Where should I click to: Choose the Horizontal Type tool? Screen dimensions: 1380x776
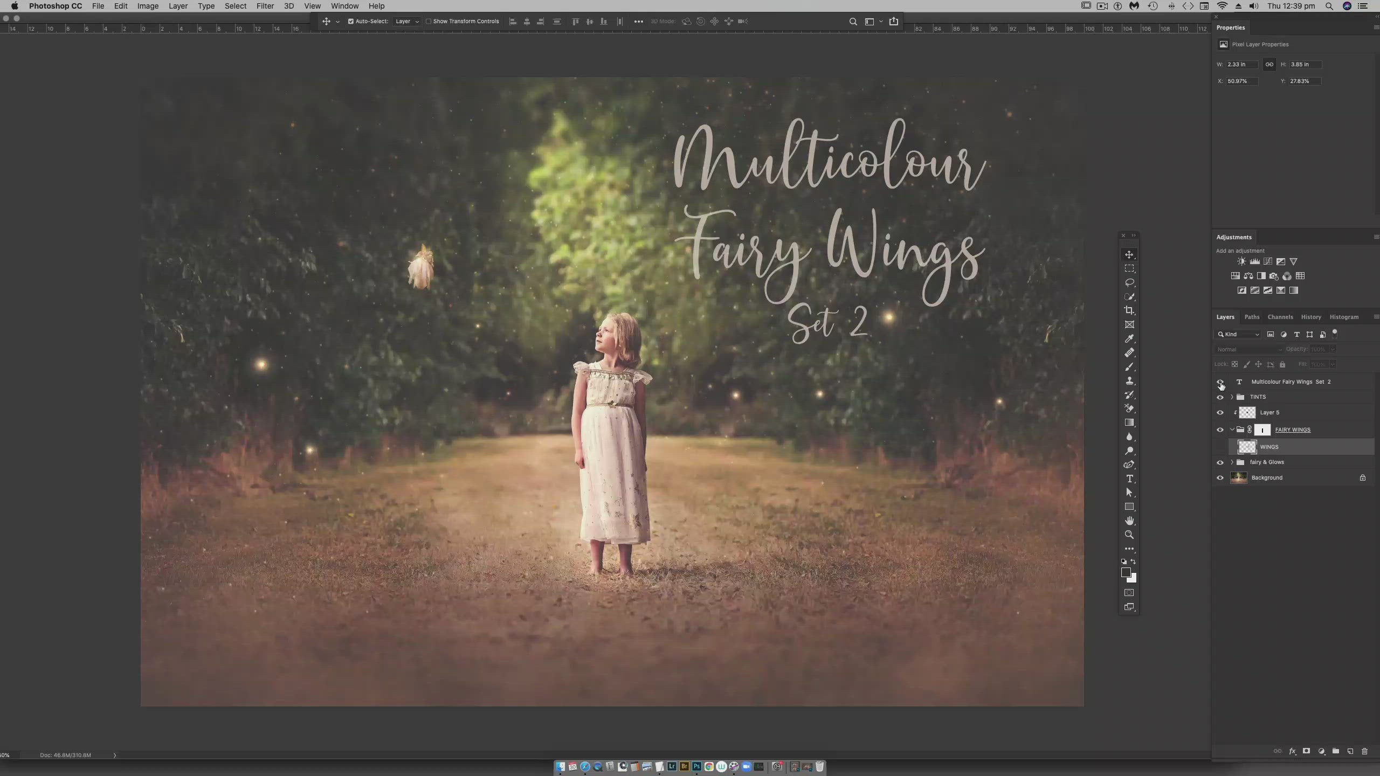click(x=1129, y=479)
